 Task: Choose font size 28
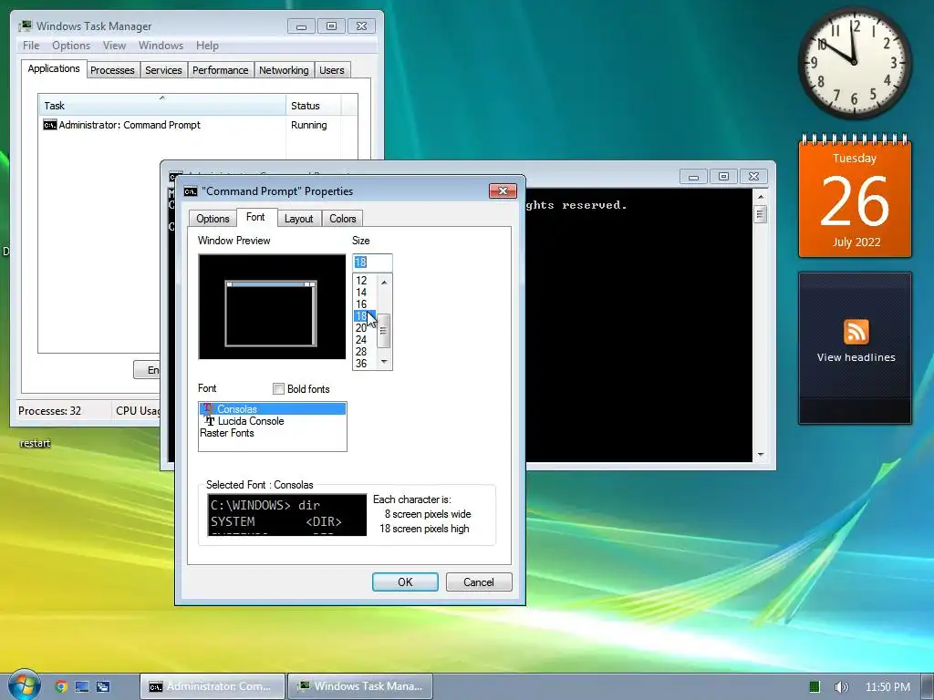[361, 352]
